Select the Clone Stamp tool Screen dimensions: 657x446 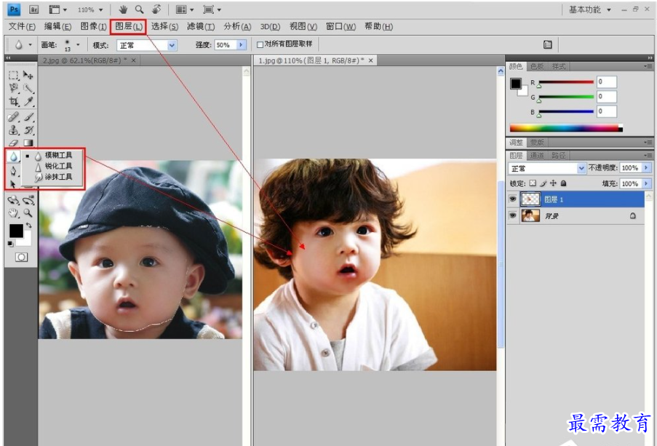[13, 130]
